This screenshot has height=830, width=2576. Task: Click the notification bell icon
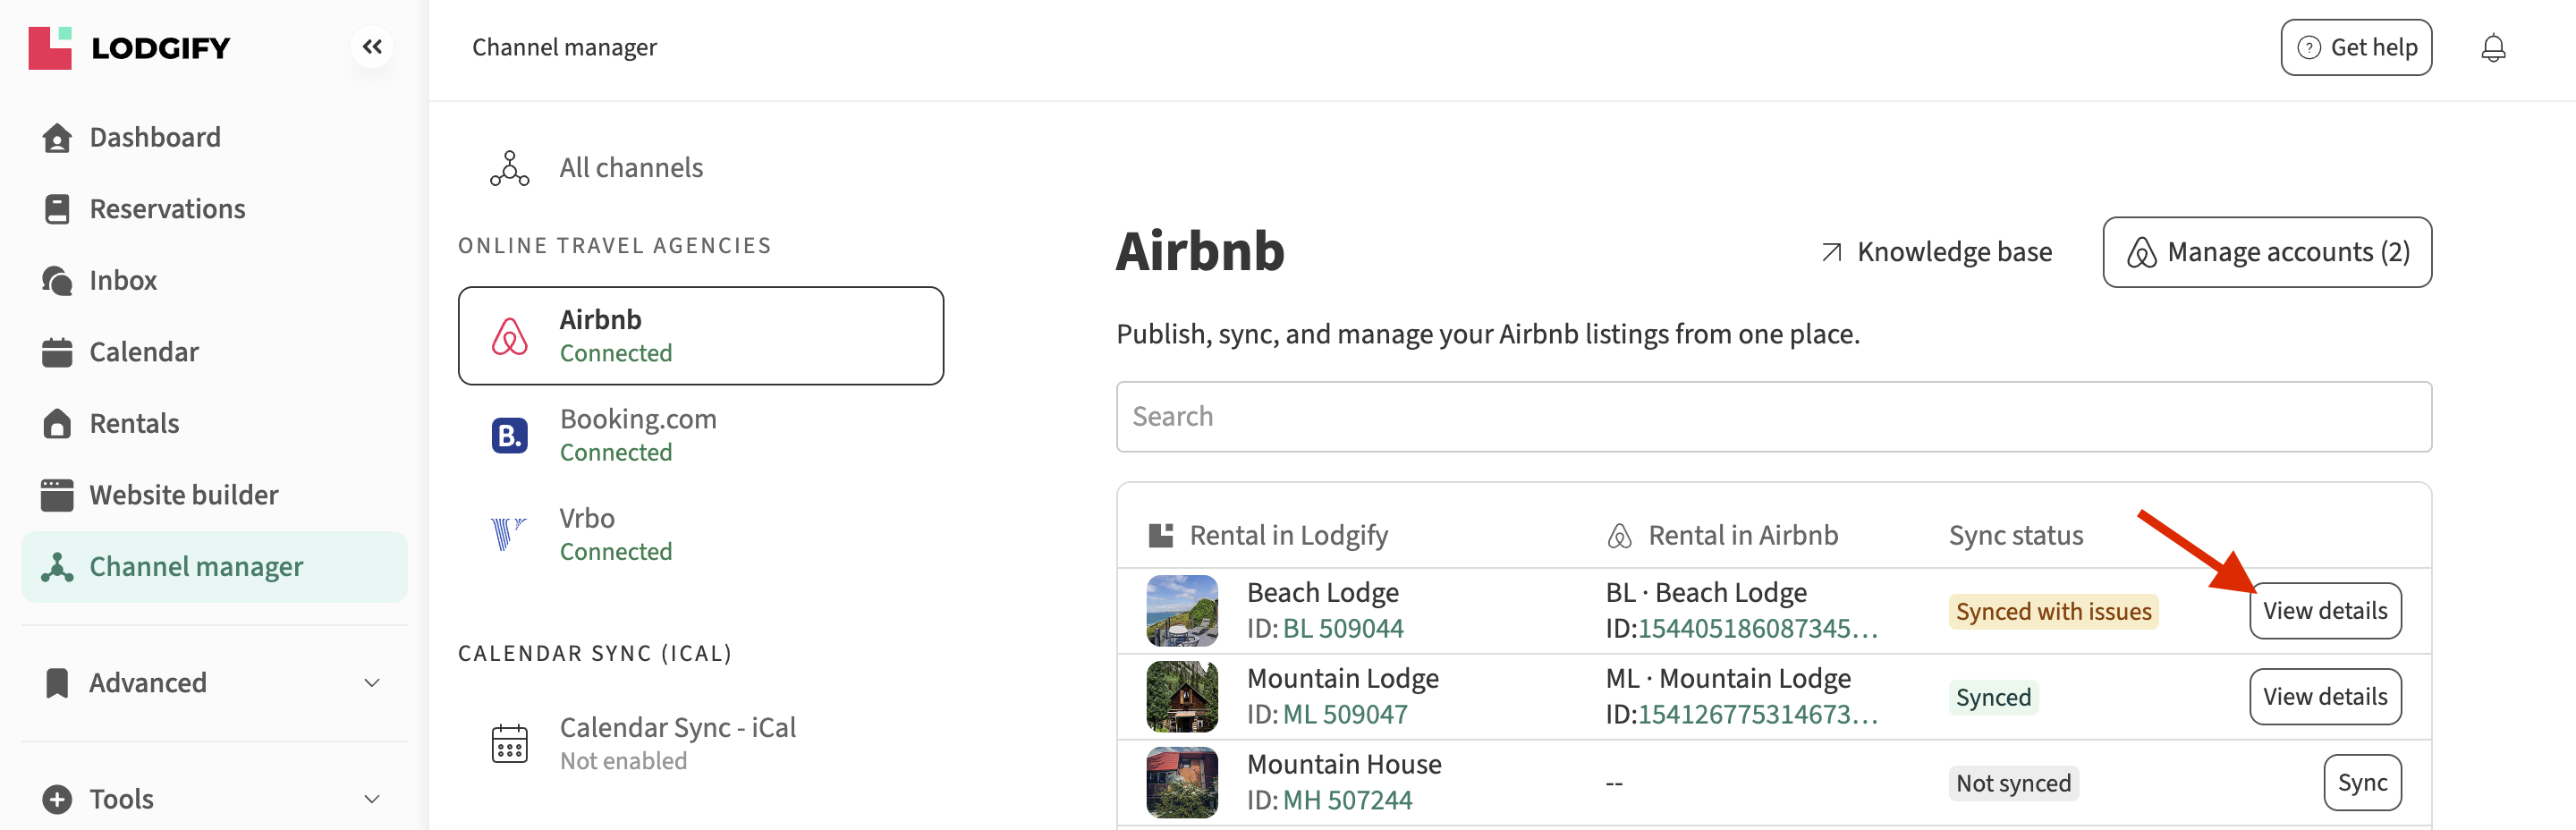tap(2493, 48)
